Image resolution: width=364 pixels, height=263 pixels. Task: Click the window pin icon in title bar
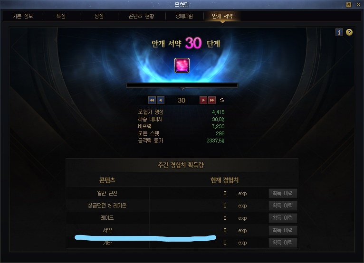point(349,5)
